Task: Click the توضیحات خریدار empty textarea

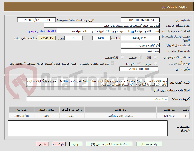Action: click(88, 128)
